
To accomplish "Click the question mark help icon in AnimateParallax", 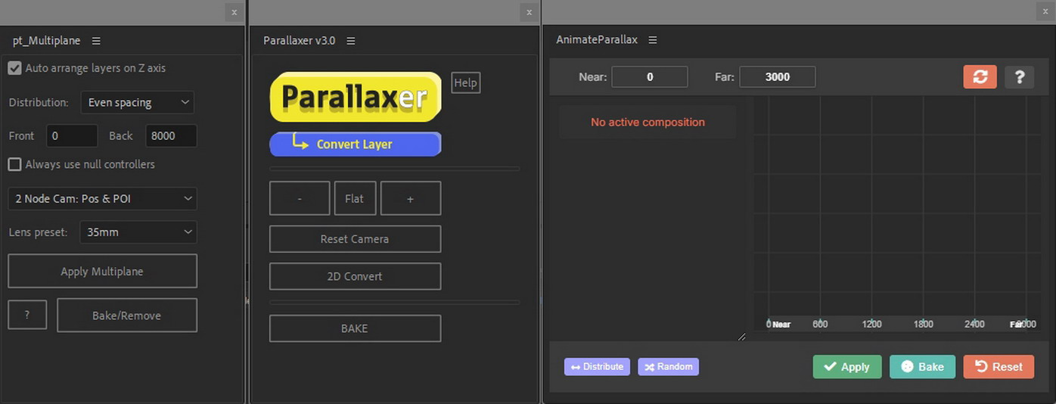I will (1019, 76).
